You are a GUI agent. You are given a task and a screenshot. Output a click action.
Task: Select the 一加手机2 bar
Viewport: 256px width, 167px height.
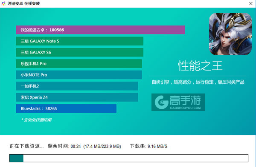(x=77, y=86)
